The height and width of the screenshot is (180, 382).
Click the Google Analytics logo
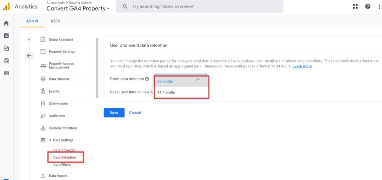click(6, 6)
